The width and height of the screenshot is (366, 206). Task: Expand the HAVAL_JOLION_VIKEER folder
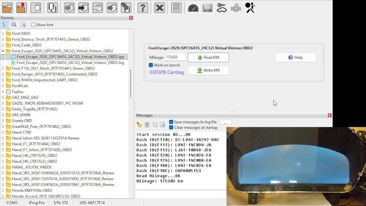point(3,167)
